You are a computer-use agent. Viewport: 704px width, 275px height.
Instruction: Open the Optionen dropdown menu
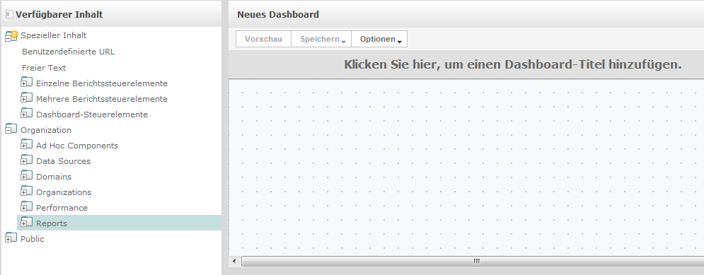click(x=379, y=39)
